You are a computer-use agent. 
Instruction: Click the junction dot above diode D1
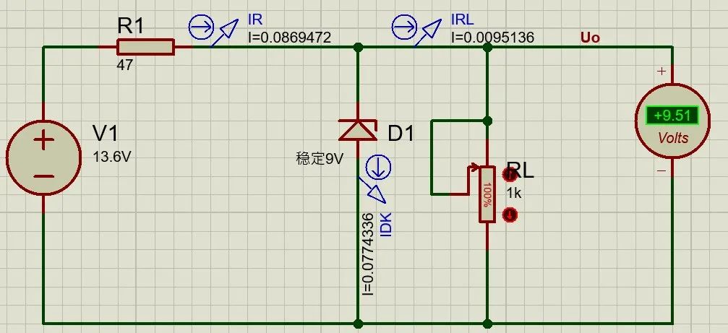pos(358,47)
